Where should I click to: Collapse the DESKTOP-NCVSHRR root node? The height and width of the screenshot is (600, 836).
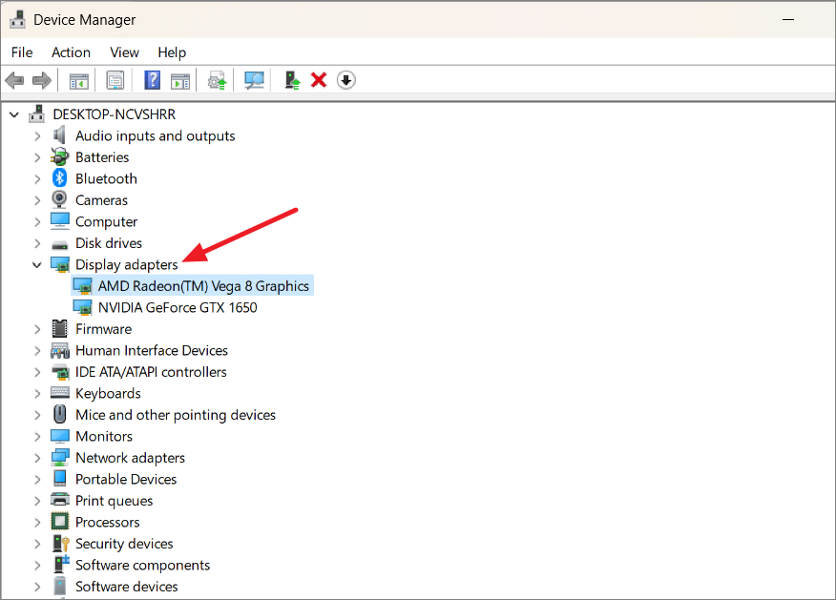coord(14,114)
